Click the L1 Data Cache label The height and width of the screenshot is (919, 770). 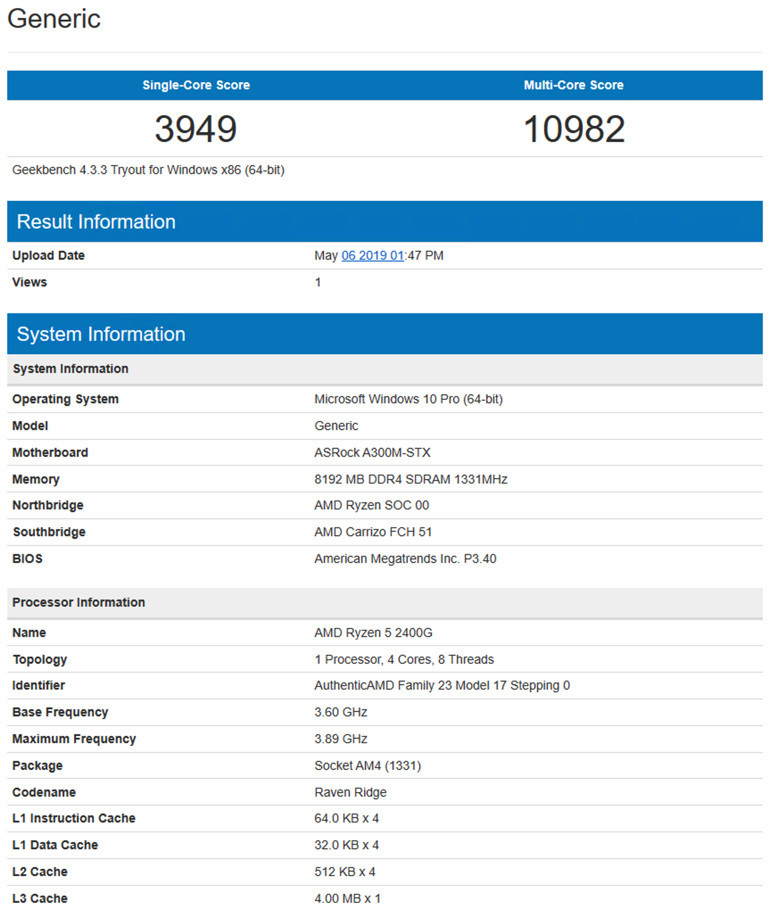[x=55, y=845]
